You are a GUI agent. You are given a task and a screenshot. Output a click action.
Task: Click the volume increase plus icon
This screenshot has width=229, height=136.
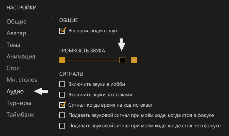pyautogui.click(x=134, y=60)
